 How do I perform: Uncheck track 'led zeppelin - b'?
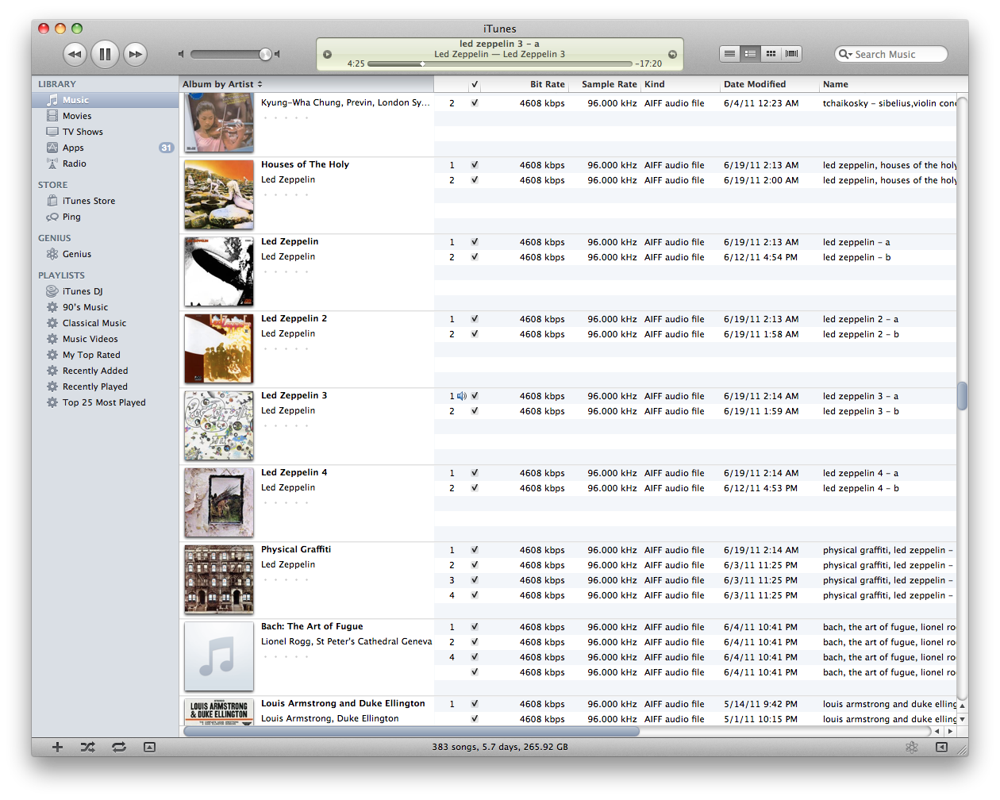[x=475, y=257]
